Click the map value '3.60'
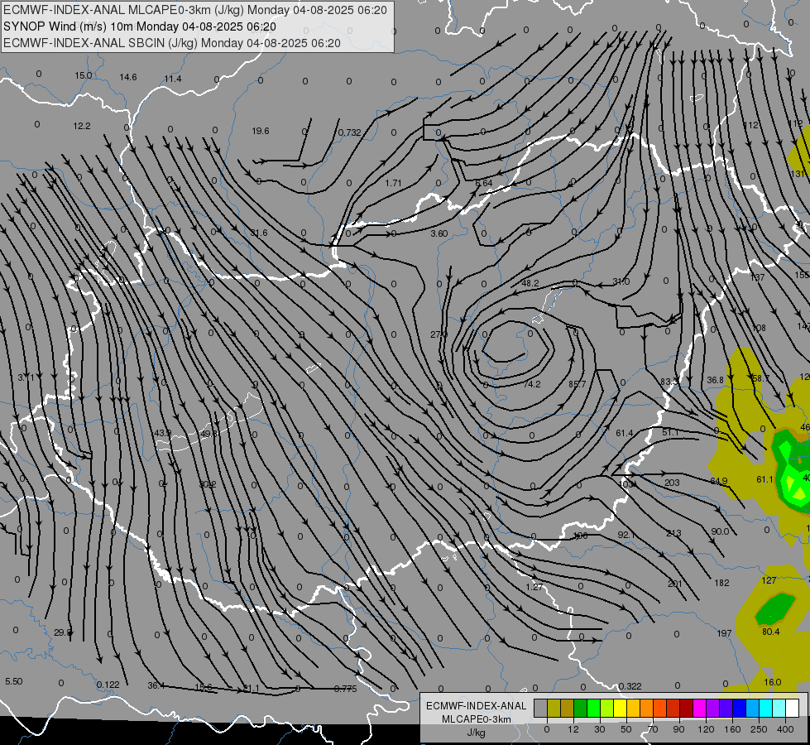The image size is (810, 745). (x=439, y=233)
